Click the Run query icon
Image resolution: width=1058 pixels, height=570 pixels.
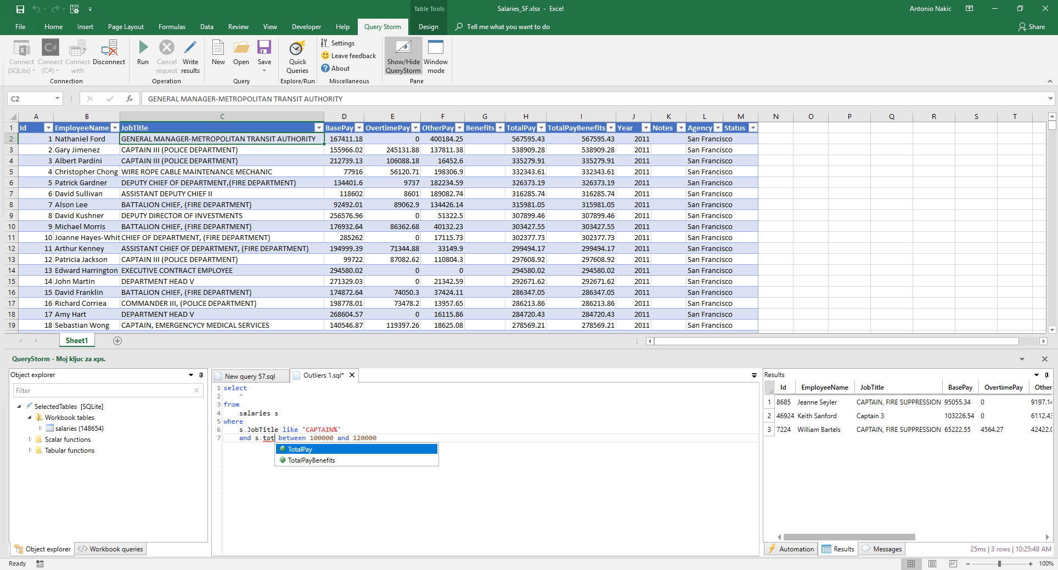click(143, 48)
